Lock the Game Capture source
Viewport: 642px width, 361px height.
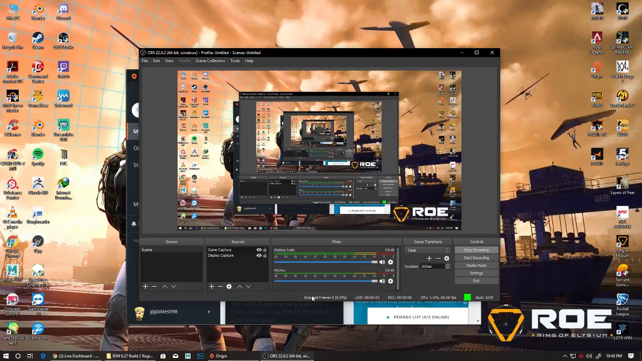[x=265, y=250]
